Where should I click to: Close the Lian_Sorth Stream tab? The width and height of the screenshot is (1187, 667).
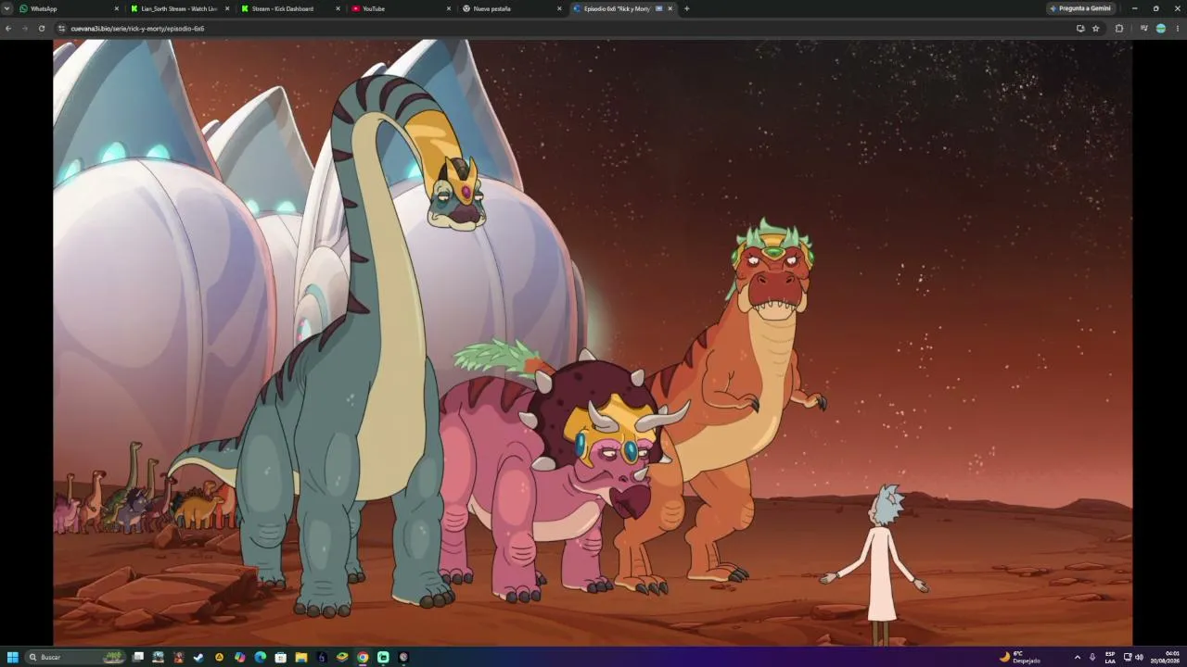227,8
